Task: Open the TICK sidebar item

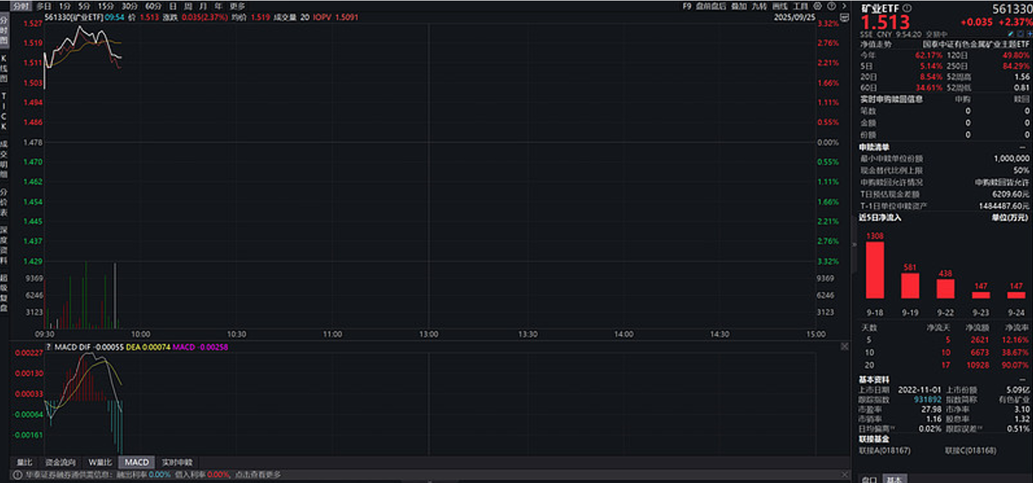Action: coord(4,111)
